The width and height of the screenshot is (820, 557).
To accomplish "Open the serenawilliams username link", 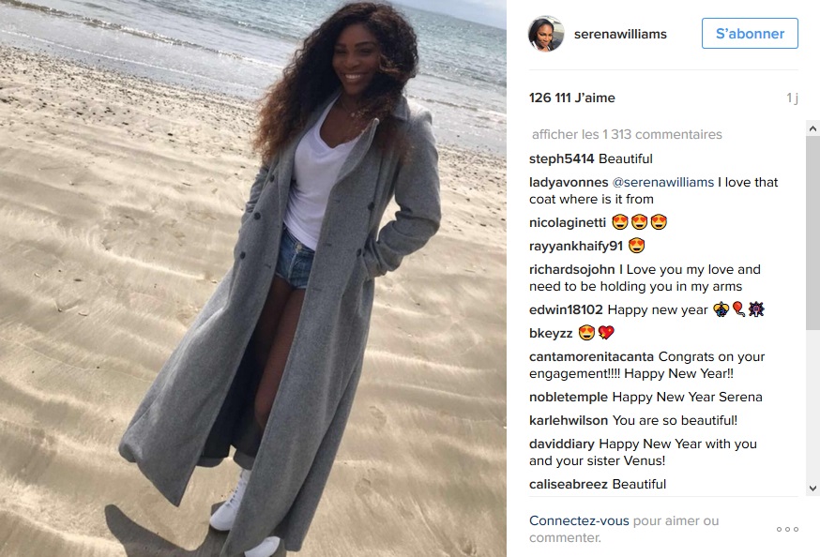I will click(x=620, y=34).
